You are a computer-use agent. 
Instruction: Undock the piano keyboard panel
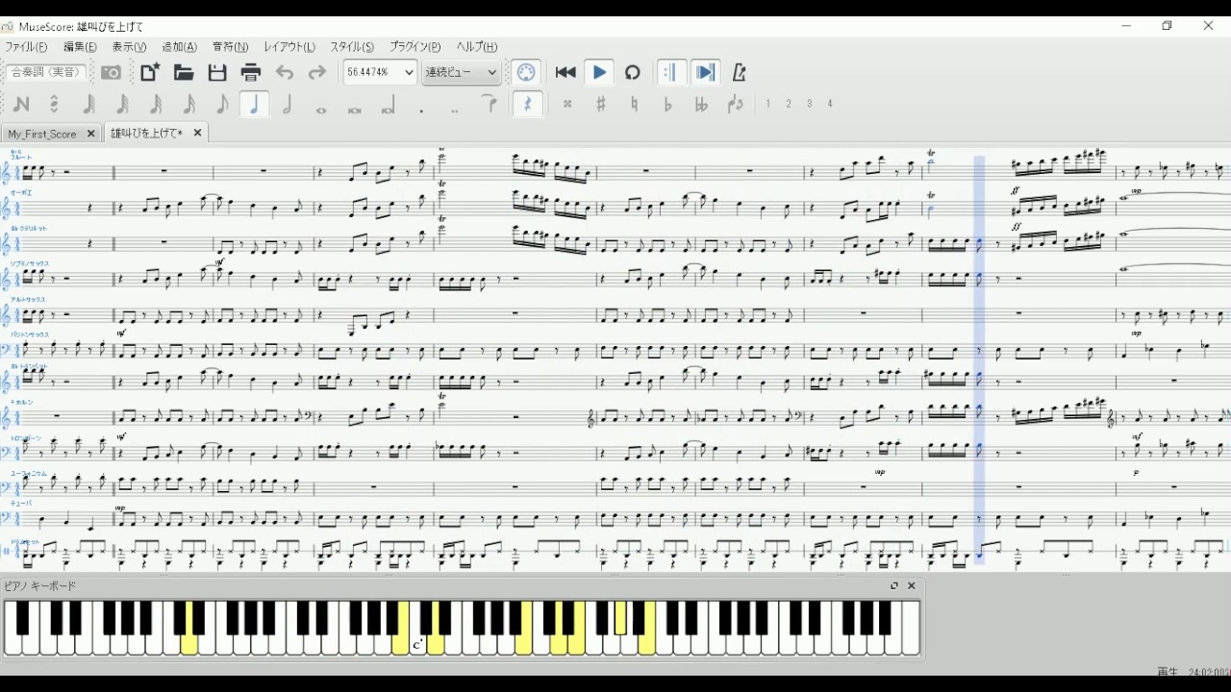click(894, 585)
